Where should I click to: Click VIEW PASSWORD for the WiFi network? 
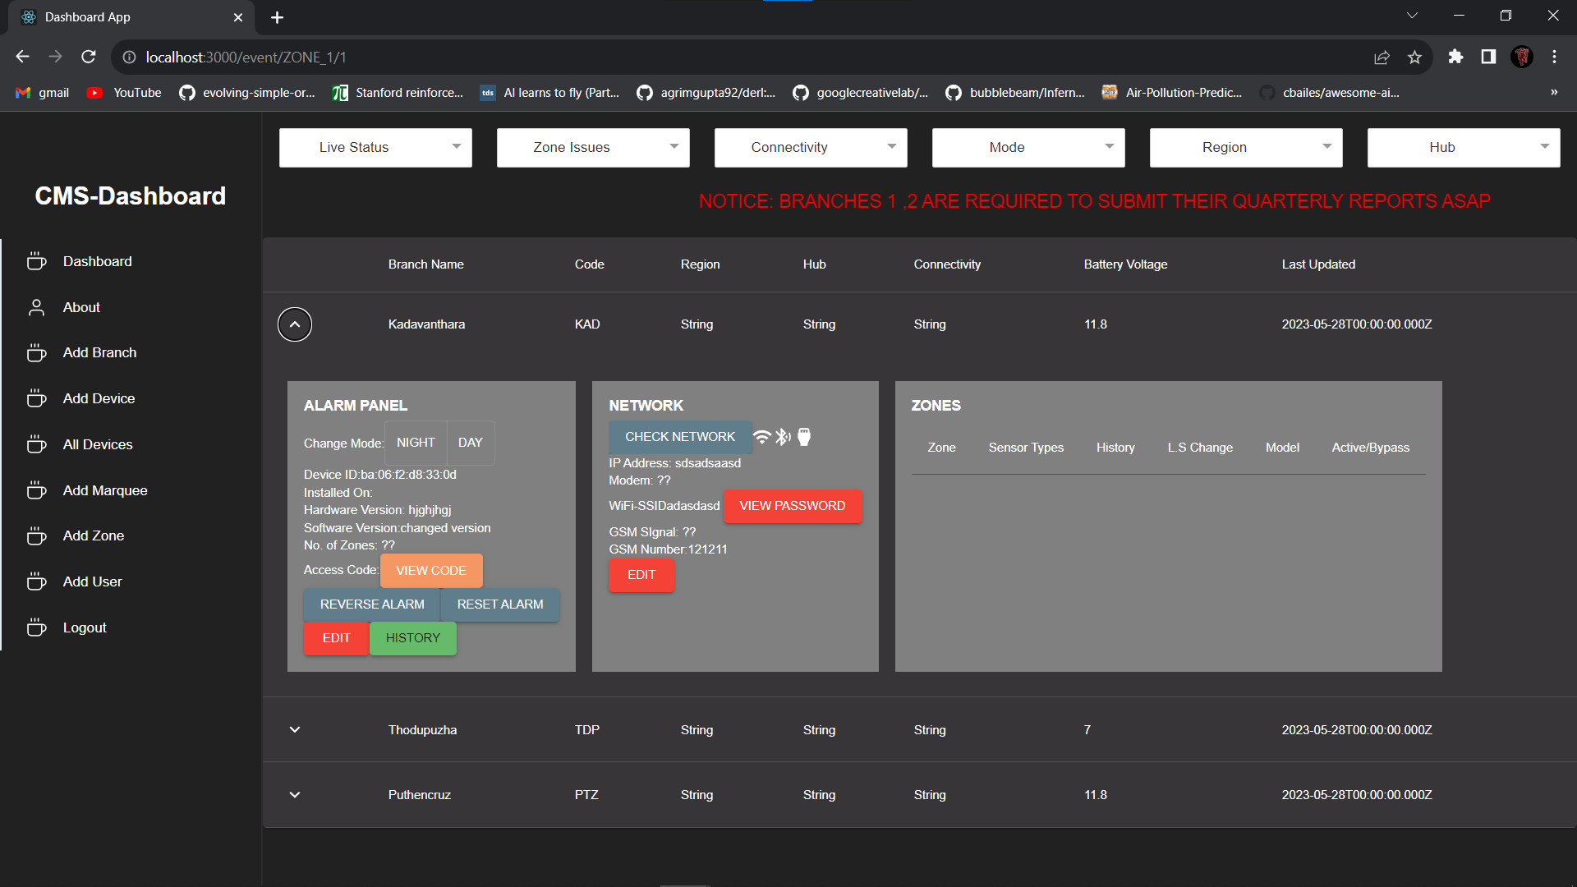click(792, 505)
